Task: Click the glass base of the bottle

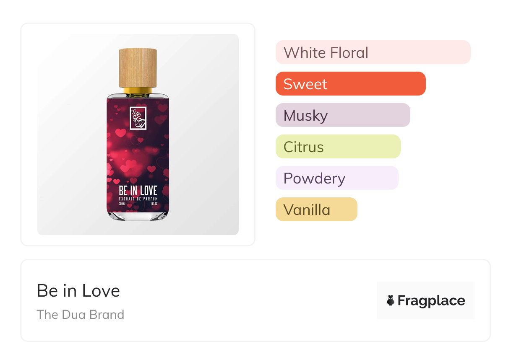Action: 138,215
